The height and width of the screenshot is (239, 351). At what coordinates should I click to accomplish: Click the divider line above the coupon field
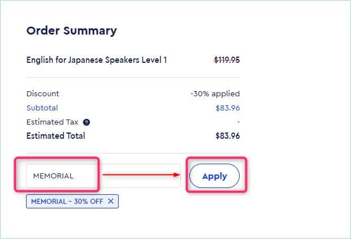tap(133, 153)
